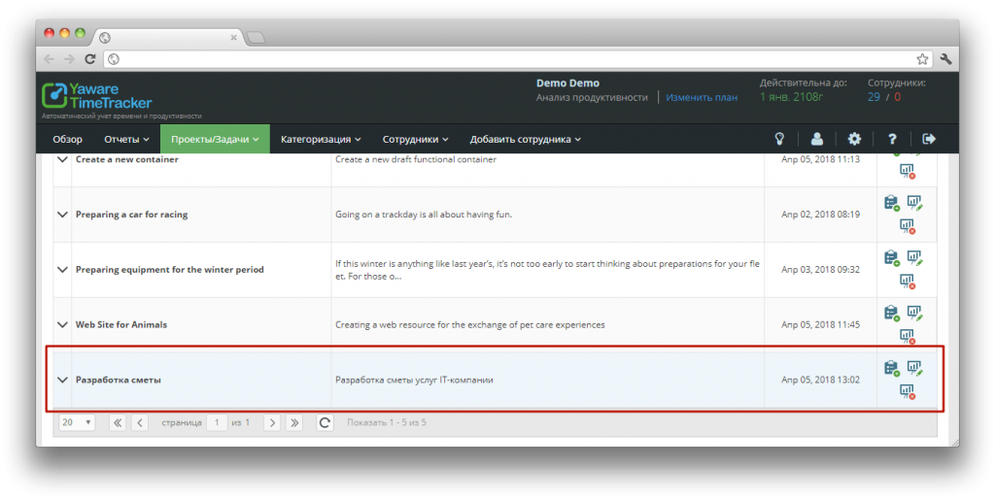Click the active employees count 29
Image resolution: width=995 pixels, height=499 pixels.
click(874, 97)
